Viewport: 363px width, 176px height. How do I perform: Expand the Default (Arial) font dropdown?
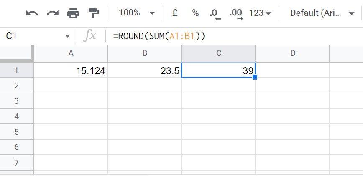pos(322,13)
